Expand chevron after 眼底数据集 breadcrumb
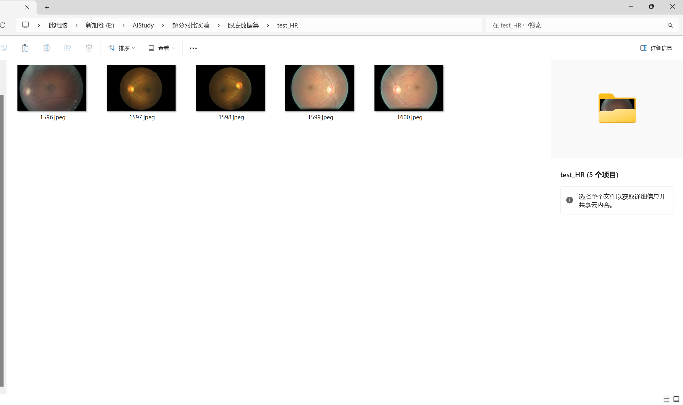 (268, 25)
